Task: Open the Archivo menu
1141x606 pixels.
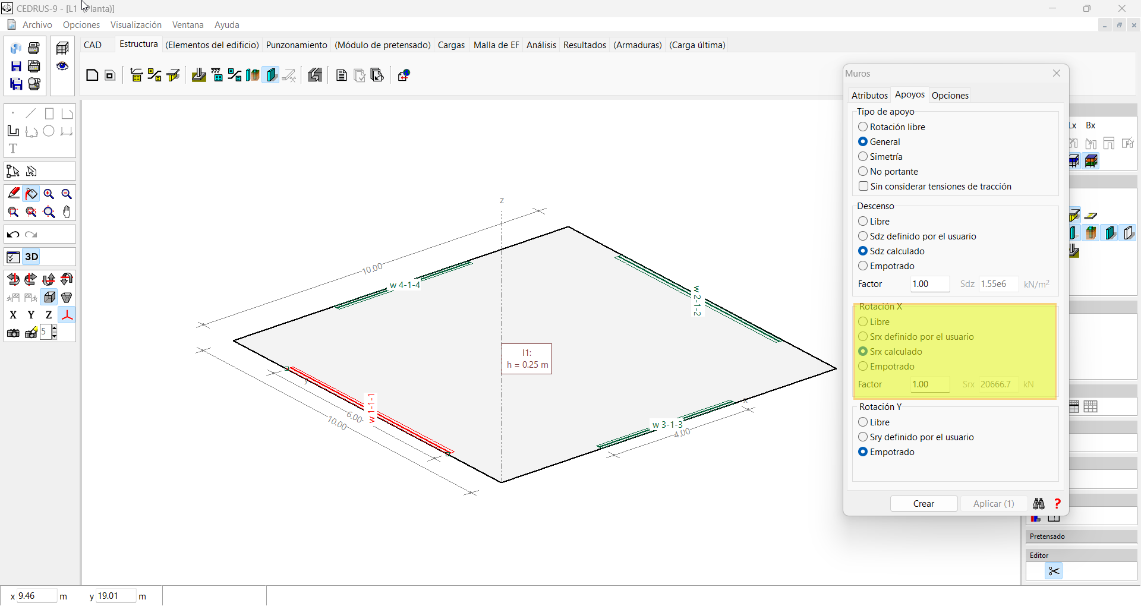Action: (x=37, y=25)
